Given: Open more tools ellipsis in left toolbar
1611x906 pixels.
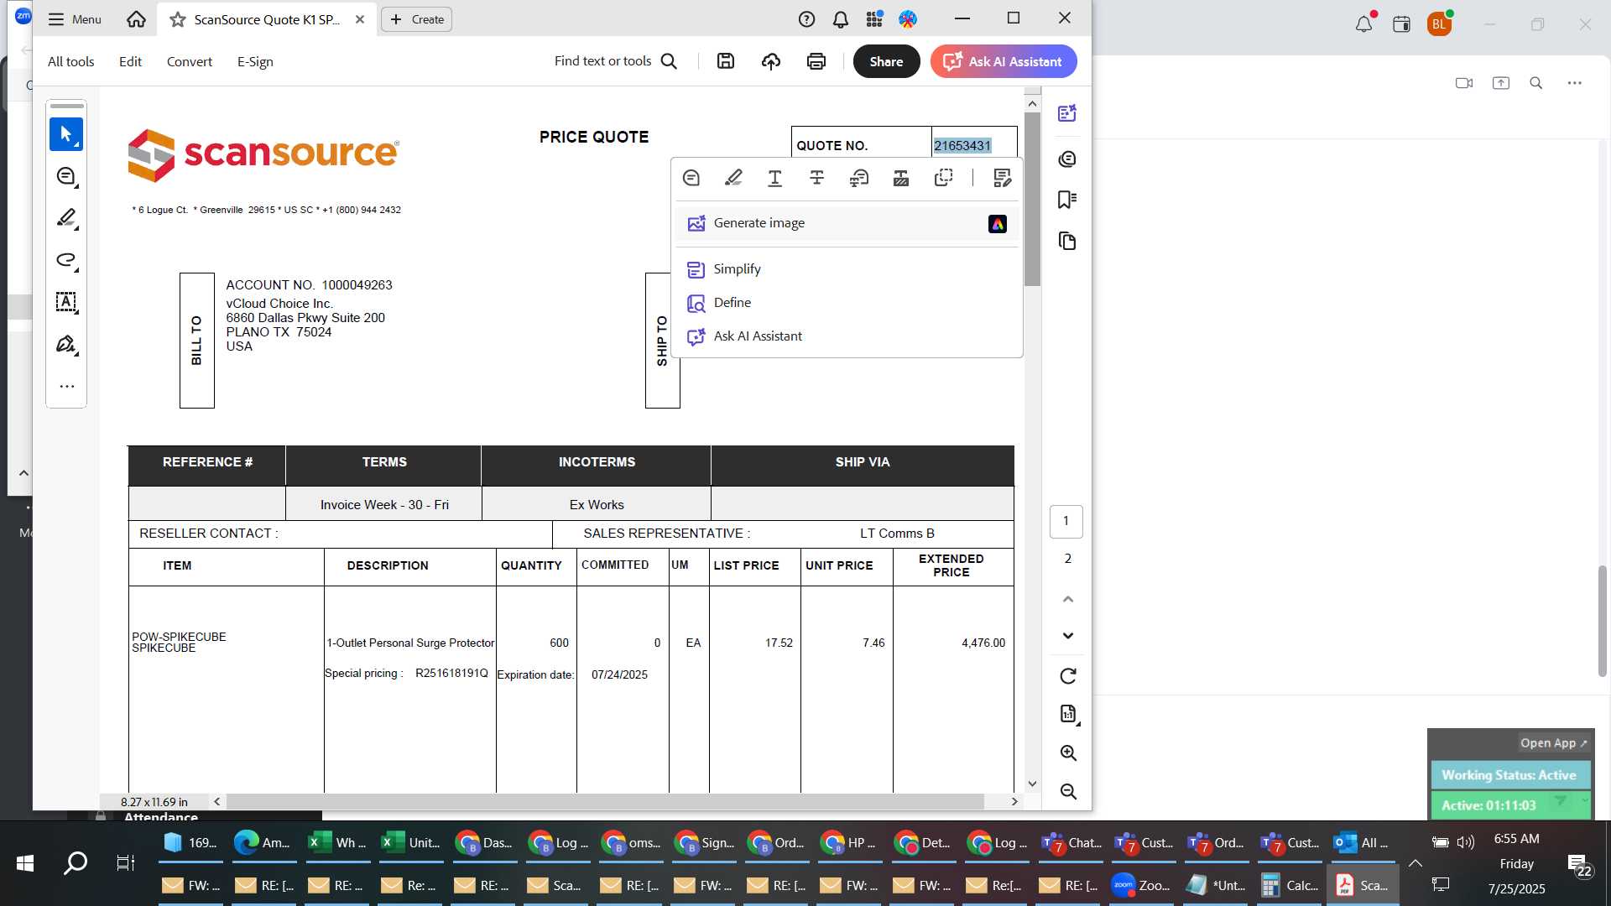Looking at the screenshot, I should coord(66,387).
